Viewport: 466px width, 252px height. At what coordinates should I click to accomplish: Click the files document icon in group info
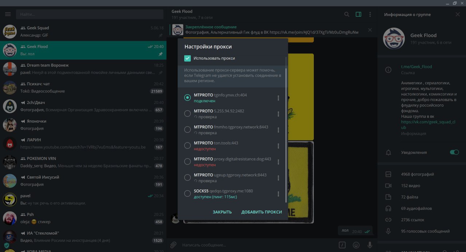pos(388,197)
